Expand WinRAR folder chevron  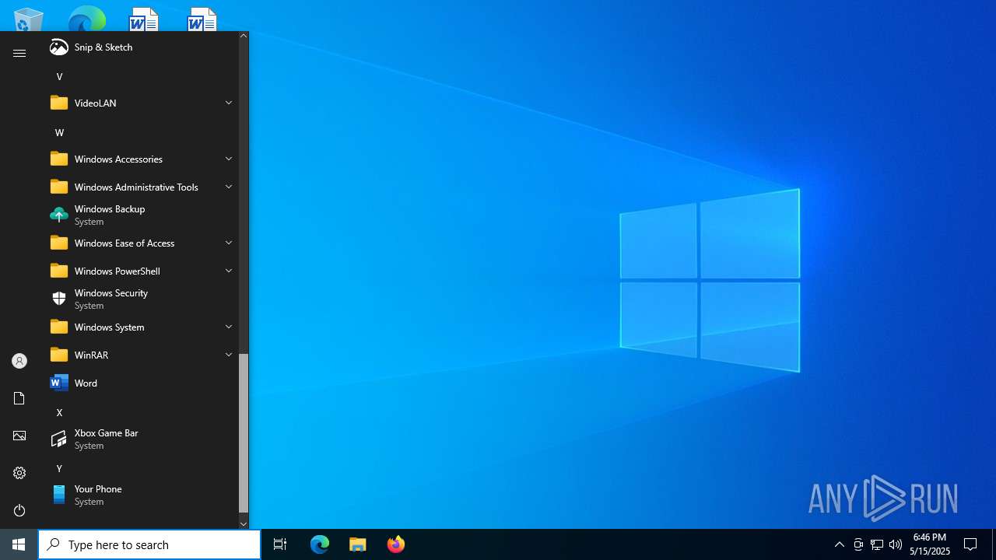pyautogui.click(x=229, y=355)
